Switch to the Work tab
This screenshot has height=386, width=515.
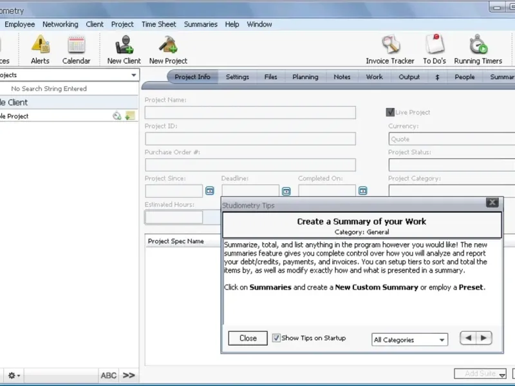pos(375,77)
